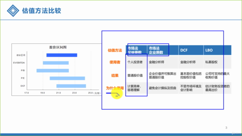
Task: Click the light blue P/E bar
Action: (x=67, y=78)
